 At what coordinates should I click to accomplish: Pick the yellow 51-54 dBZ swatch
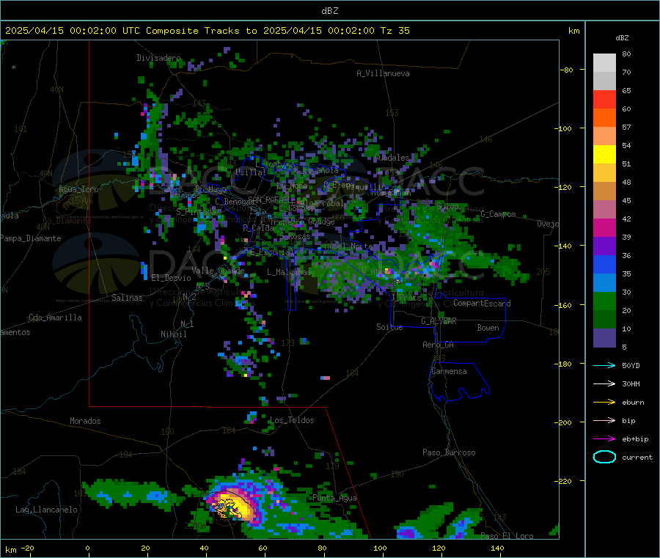pos(604,155)
